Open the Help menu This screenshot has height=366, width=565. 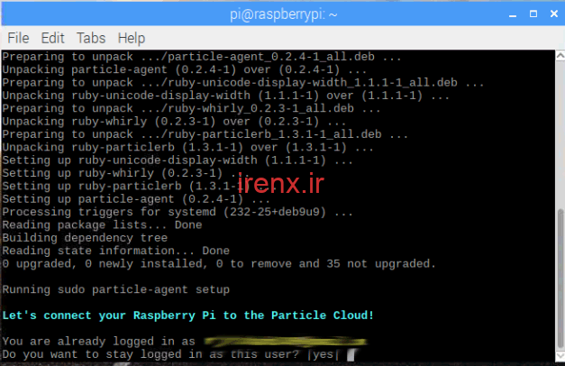tap(131, 38)
